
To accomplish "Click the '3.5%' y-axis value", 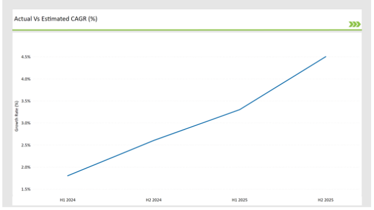I will 26,101.
